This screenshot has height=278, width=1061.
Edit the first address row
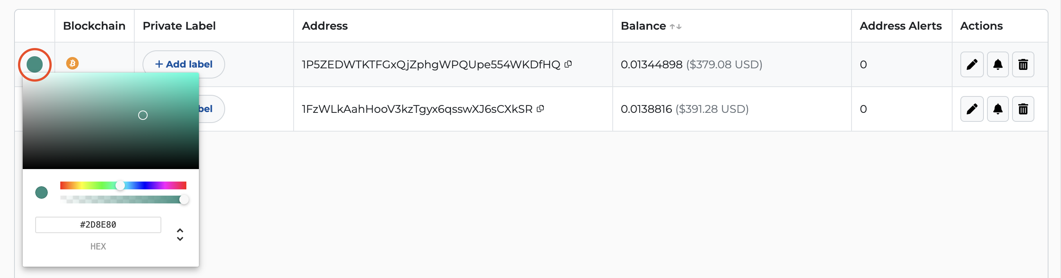tap(972, 64)
